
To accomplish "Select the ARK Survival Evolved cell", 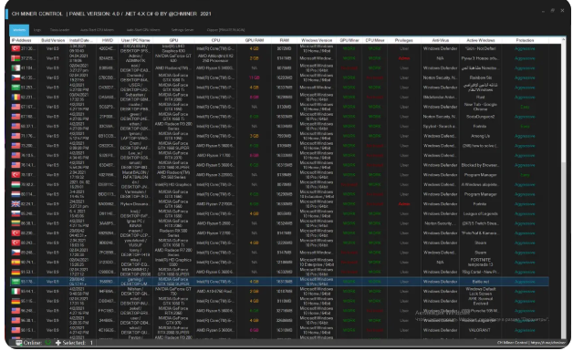I will (x=481, y=301).
